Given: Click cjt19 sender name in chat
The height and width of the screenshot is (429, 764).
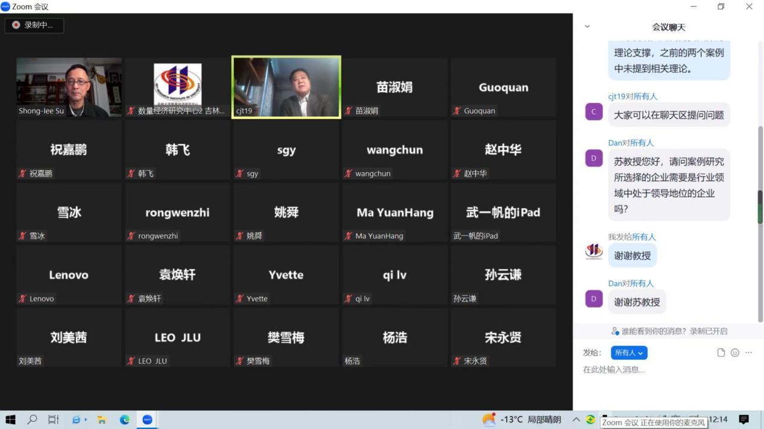Looking at the screenshot, I should pos(616,96).
